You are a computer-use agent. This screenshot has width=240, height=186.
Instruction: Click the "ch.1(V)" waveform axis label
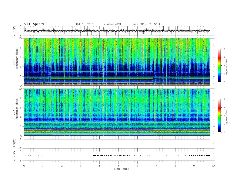pos(15,31)
